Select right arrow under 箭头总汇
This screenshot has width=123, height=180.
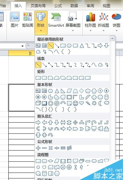pyautogui.click(x=38, y=123)
